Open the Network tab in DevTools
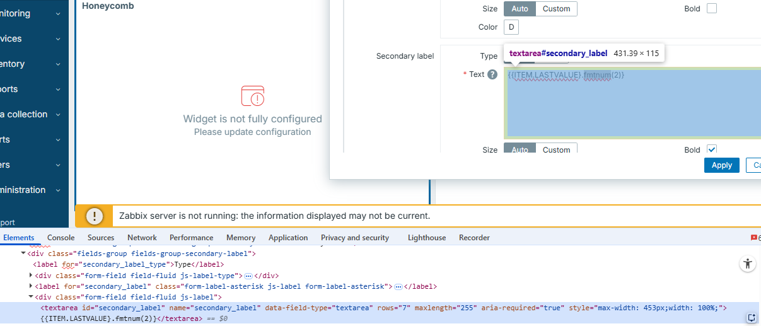Screen dimensions: 761x326 tap(142, 238)
